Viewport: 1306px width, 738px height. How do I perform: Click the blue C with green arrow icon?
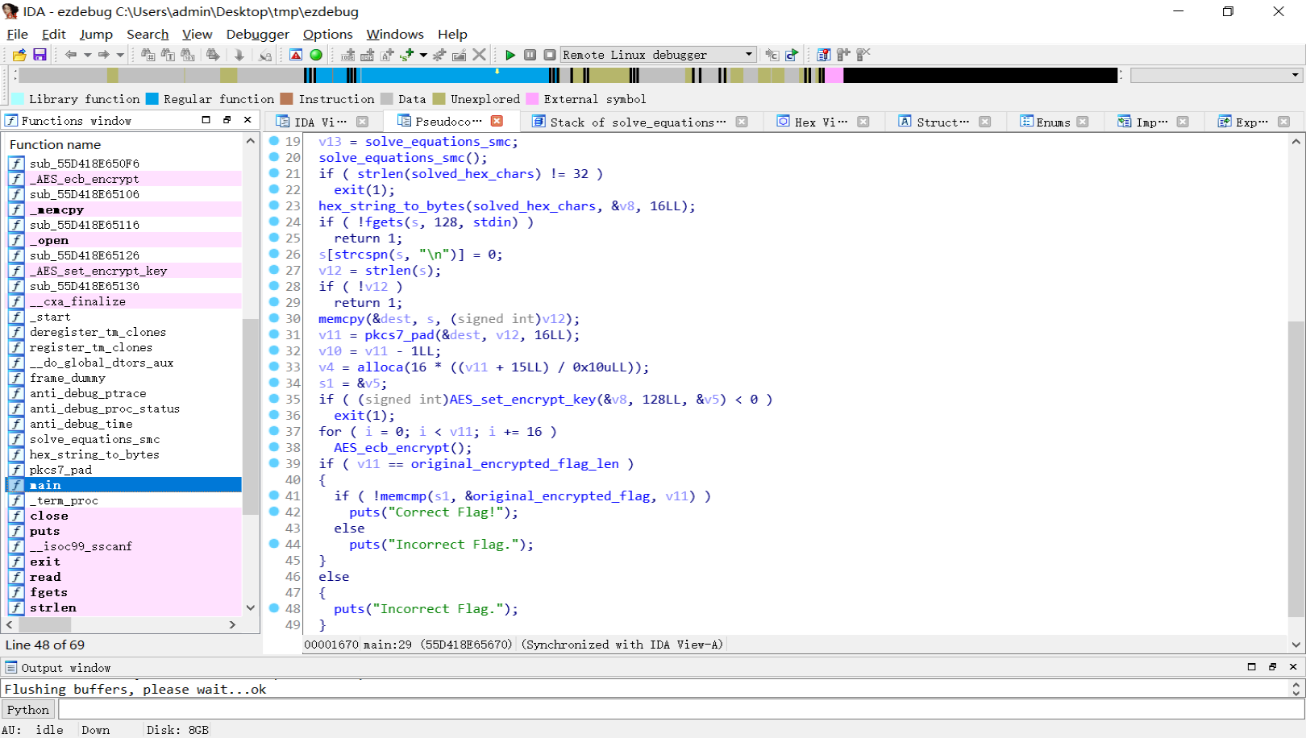[x=792, y=55]
